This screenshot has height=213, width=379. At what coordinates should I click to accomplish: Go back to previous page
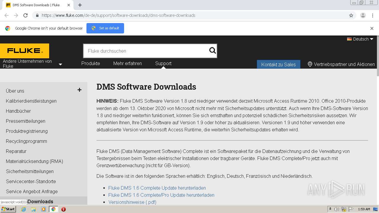pos(7,15)
